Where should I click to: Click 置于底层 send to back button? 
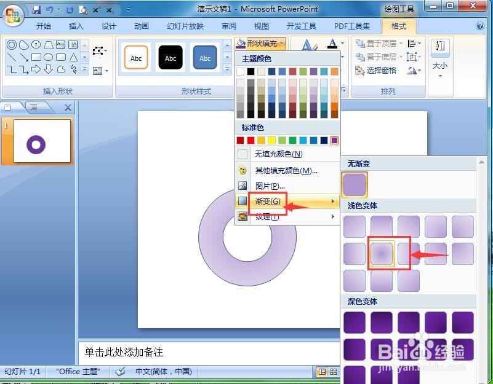coord(375,57)
